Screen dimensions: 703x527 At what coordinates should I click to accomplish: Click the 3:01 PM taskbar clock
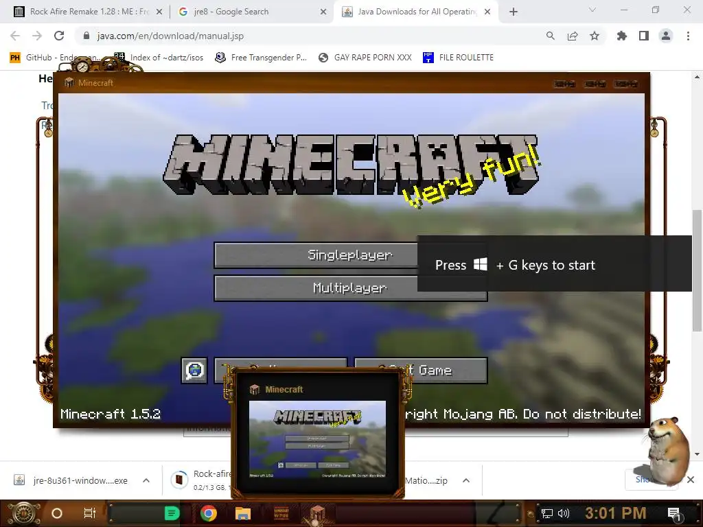(x=616, y=513)
